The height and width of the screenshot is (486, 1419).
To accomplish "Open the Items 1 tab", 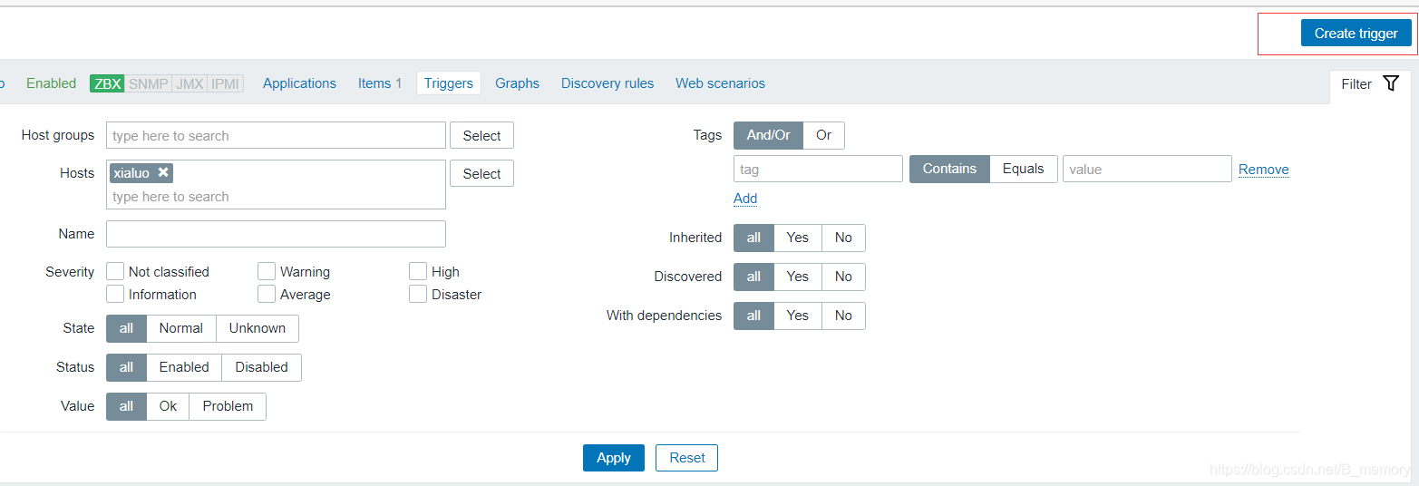I will click(380, 83).
